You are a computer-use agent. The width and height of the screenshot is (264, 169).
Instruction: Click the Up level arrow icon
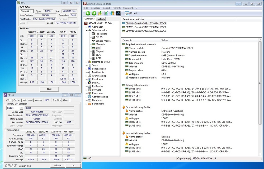(100, 13)
